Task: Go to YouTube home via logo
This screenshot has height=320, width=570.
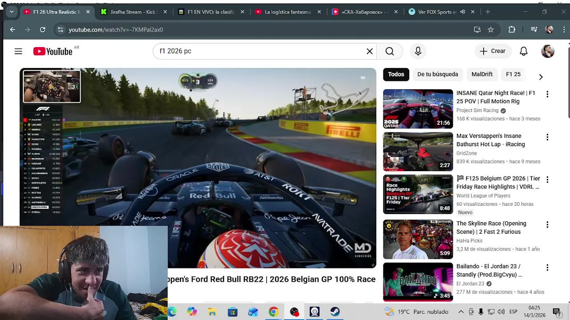Action: pyautogui.click(x=53, y=52)
